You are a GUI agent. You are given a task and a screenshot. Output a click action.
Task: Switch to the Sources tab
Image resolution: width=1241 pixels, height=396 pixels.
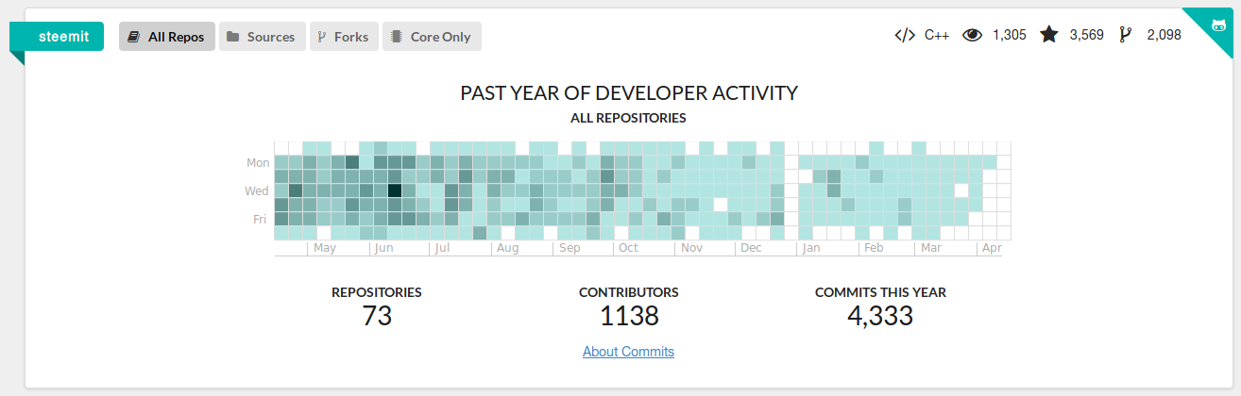click(x=263, y=37)
